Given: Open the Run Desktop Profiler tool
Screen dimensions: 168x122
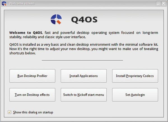Looking at the screenshot, I should point(32,76).
